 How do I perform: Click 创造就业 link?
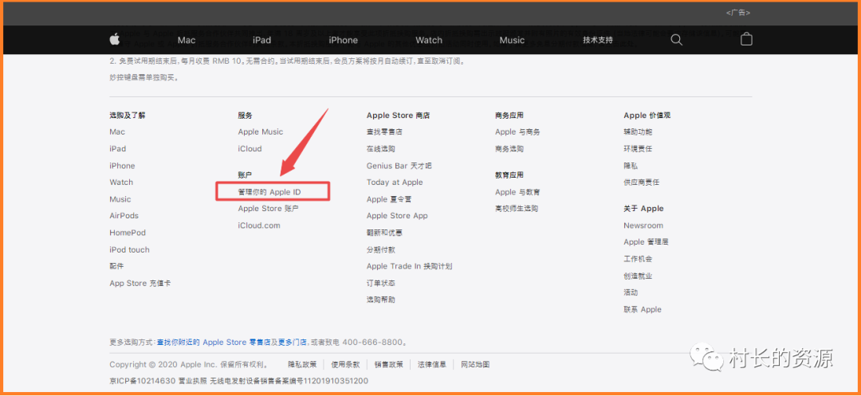(x=638, y=276)
